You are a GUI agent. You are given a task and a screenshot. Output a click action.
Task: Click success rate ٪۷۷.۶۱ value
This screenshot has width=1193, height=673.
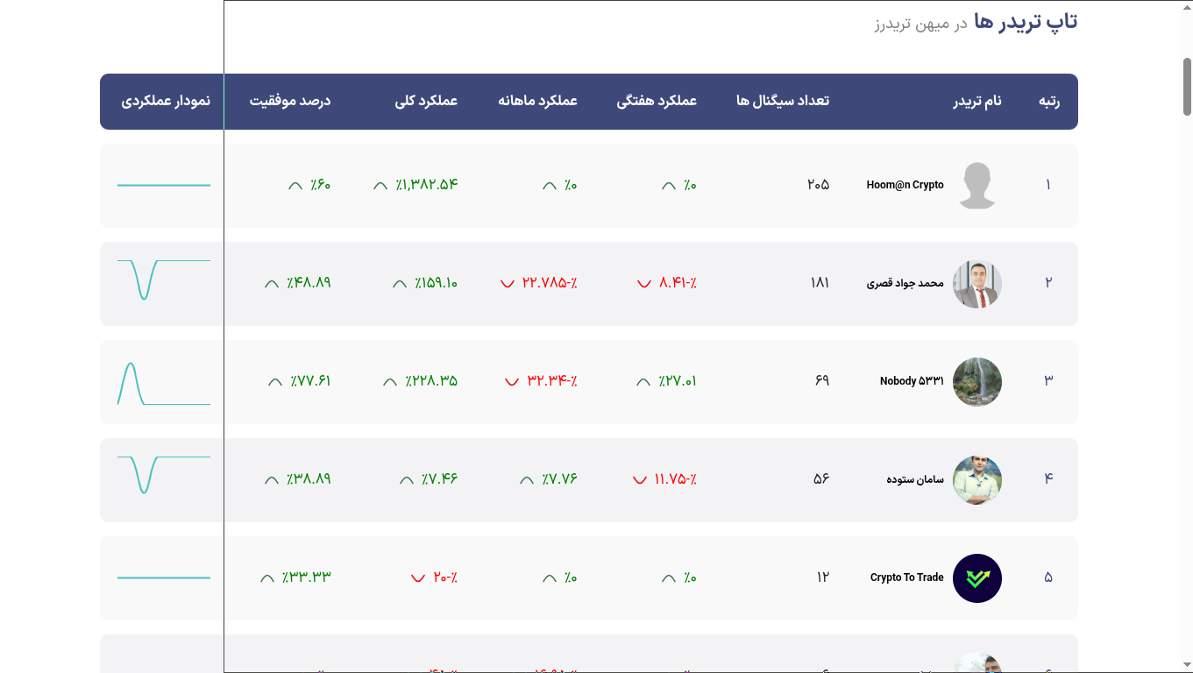[x=311, y=381]
